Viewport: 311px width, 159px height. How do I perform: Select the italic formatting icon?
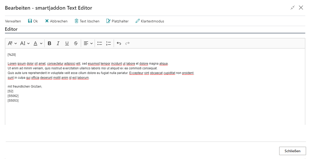point(58,43)
